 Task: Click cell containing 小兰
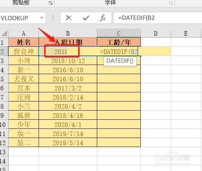pos(23,106)
